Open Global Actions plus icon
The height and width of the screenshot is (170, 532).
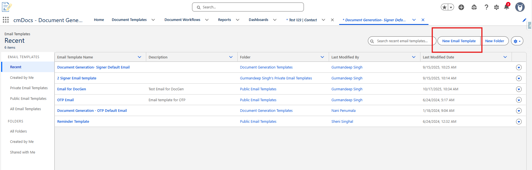click(461, 7)
